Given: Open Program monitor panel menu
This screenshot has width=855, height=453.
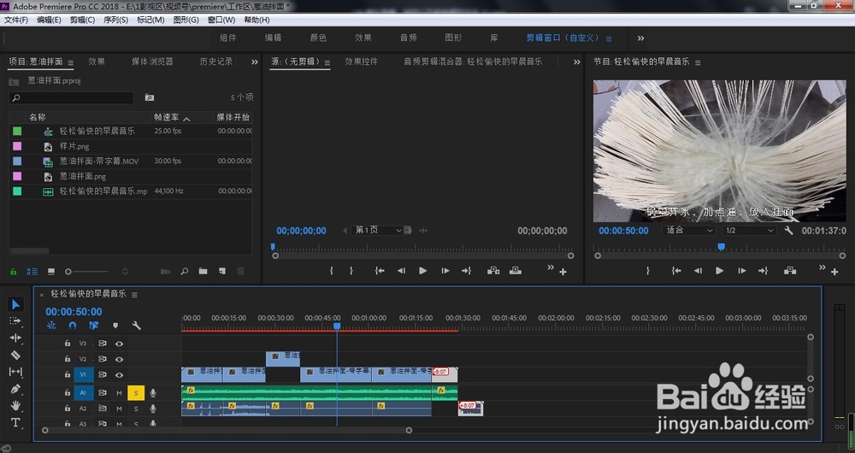Looking at the screenshot, I should [x=698, y=62].
